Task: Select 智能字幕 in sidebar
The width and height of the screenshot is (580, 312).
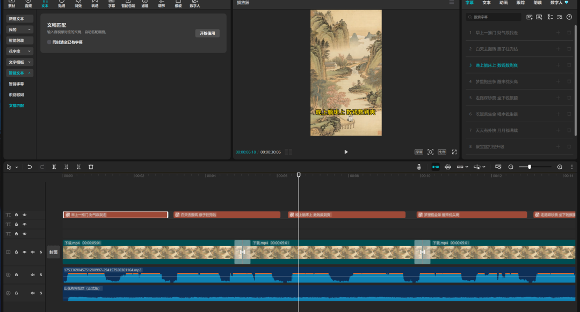Action: 16,84
